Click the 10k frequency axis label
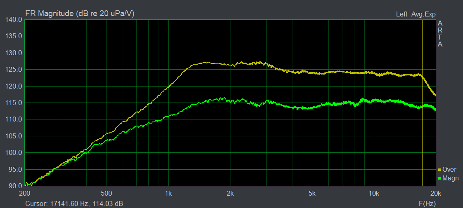 (x=373, y=194)
